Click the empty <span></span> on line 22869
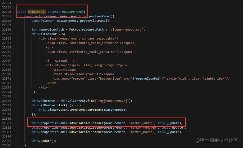Viewport: 243px width, 148px height. point(65,70)
